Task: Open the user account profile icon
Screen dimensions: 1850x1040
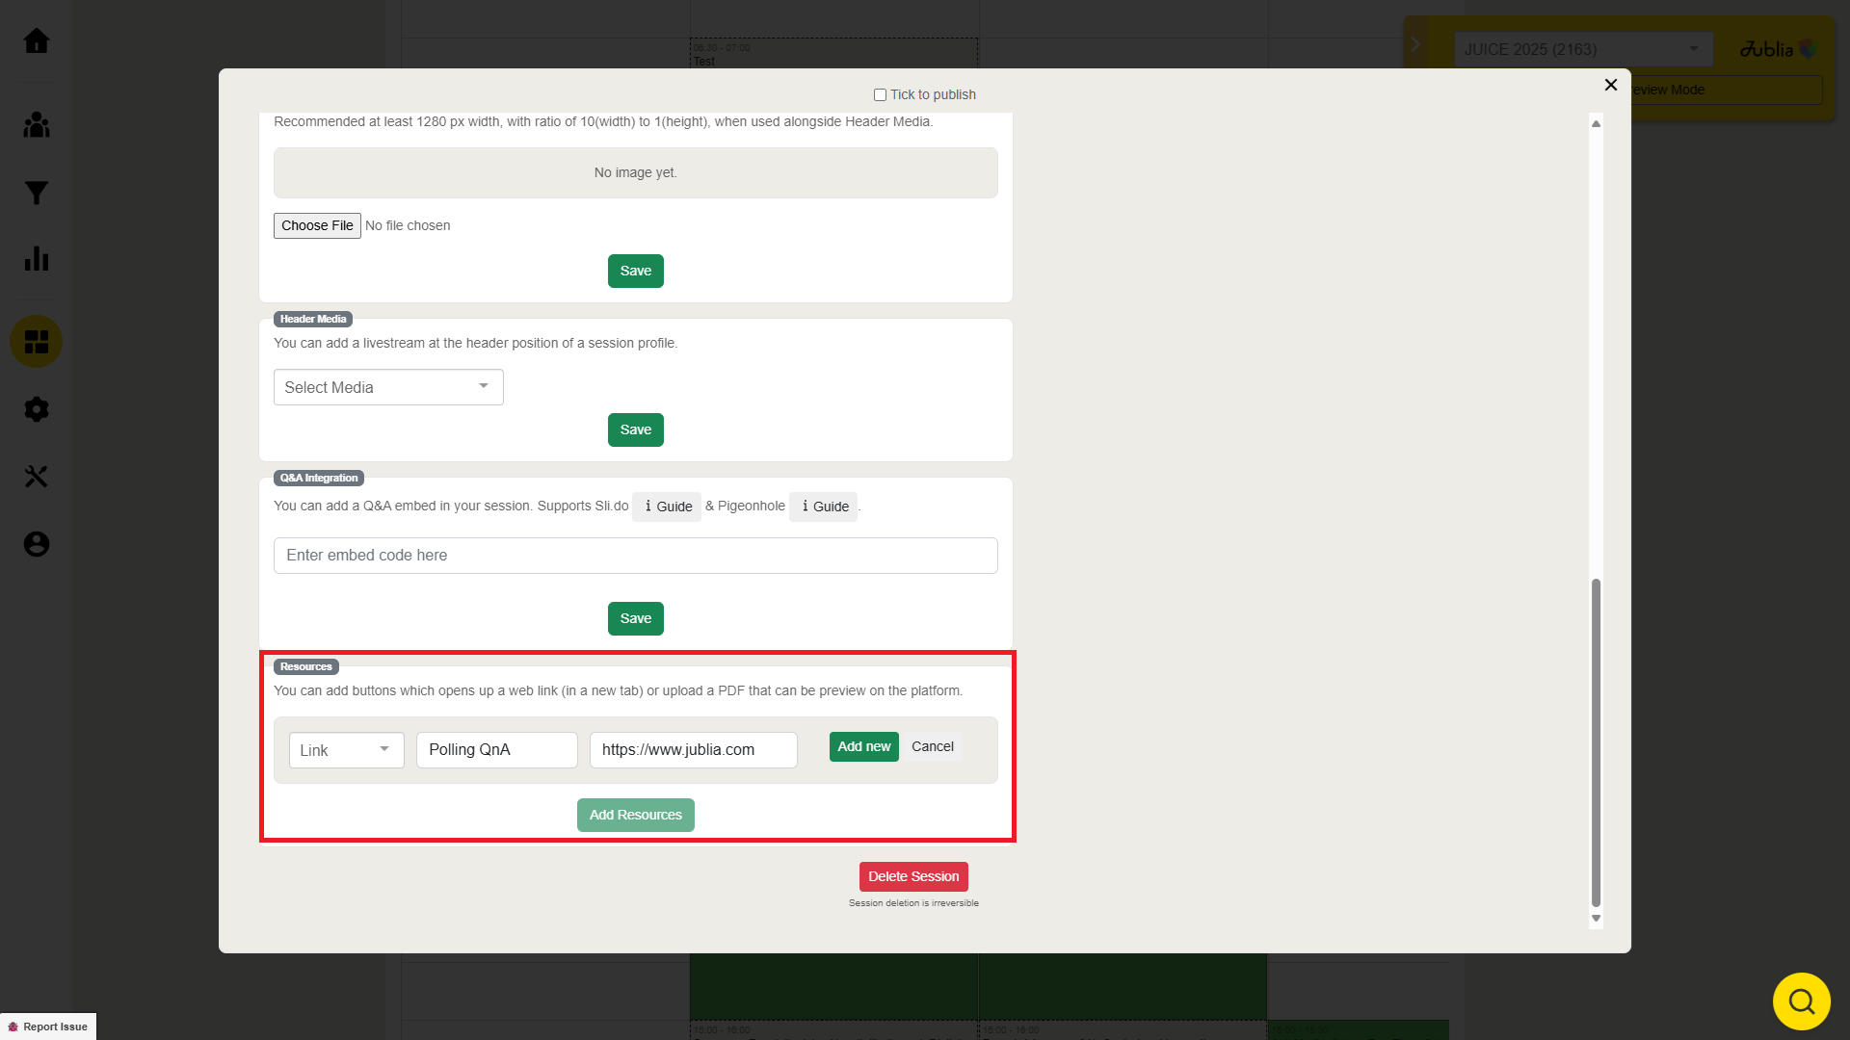Action: coord(37,544)
